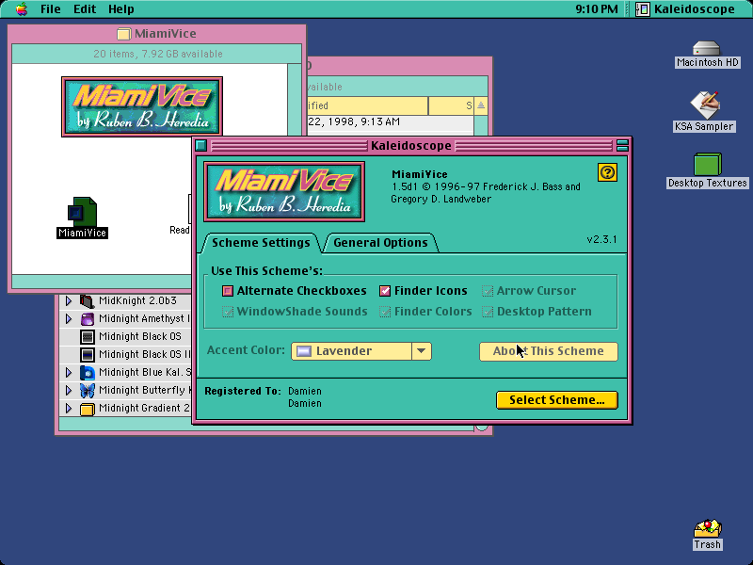Open the Accent Color Lavender dropdown
Image resolution: width=753 pixels, height=565 pixels.
[361, 351]
